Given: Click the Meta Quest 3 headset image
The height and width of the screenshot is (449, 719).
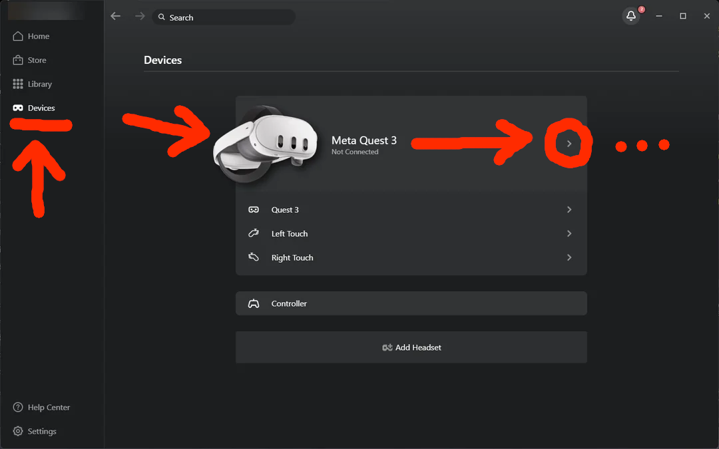Looking at the screenshot, I should pos(266,144).
